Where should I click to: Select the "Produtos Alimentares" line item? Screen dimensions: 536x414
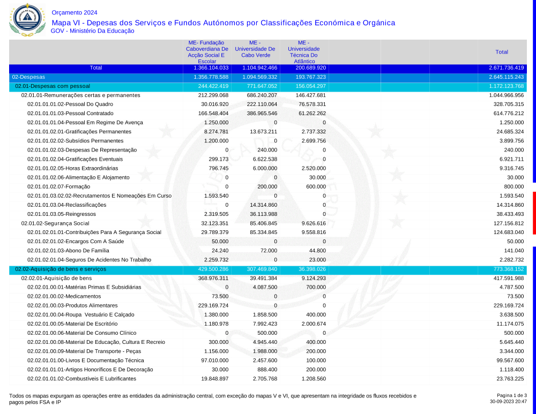click(72, 305)
